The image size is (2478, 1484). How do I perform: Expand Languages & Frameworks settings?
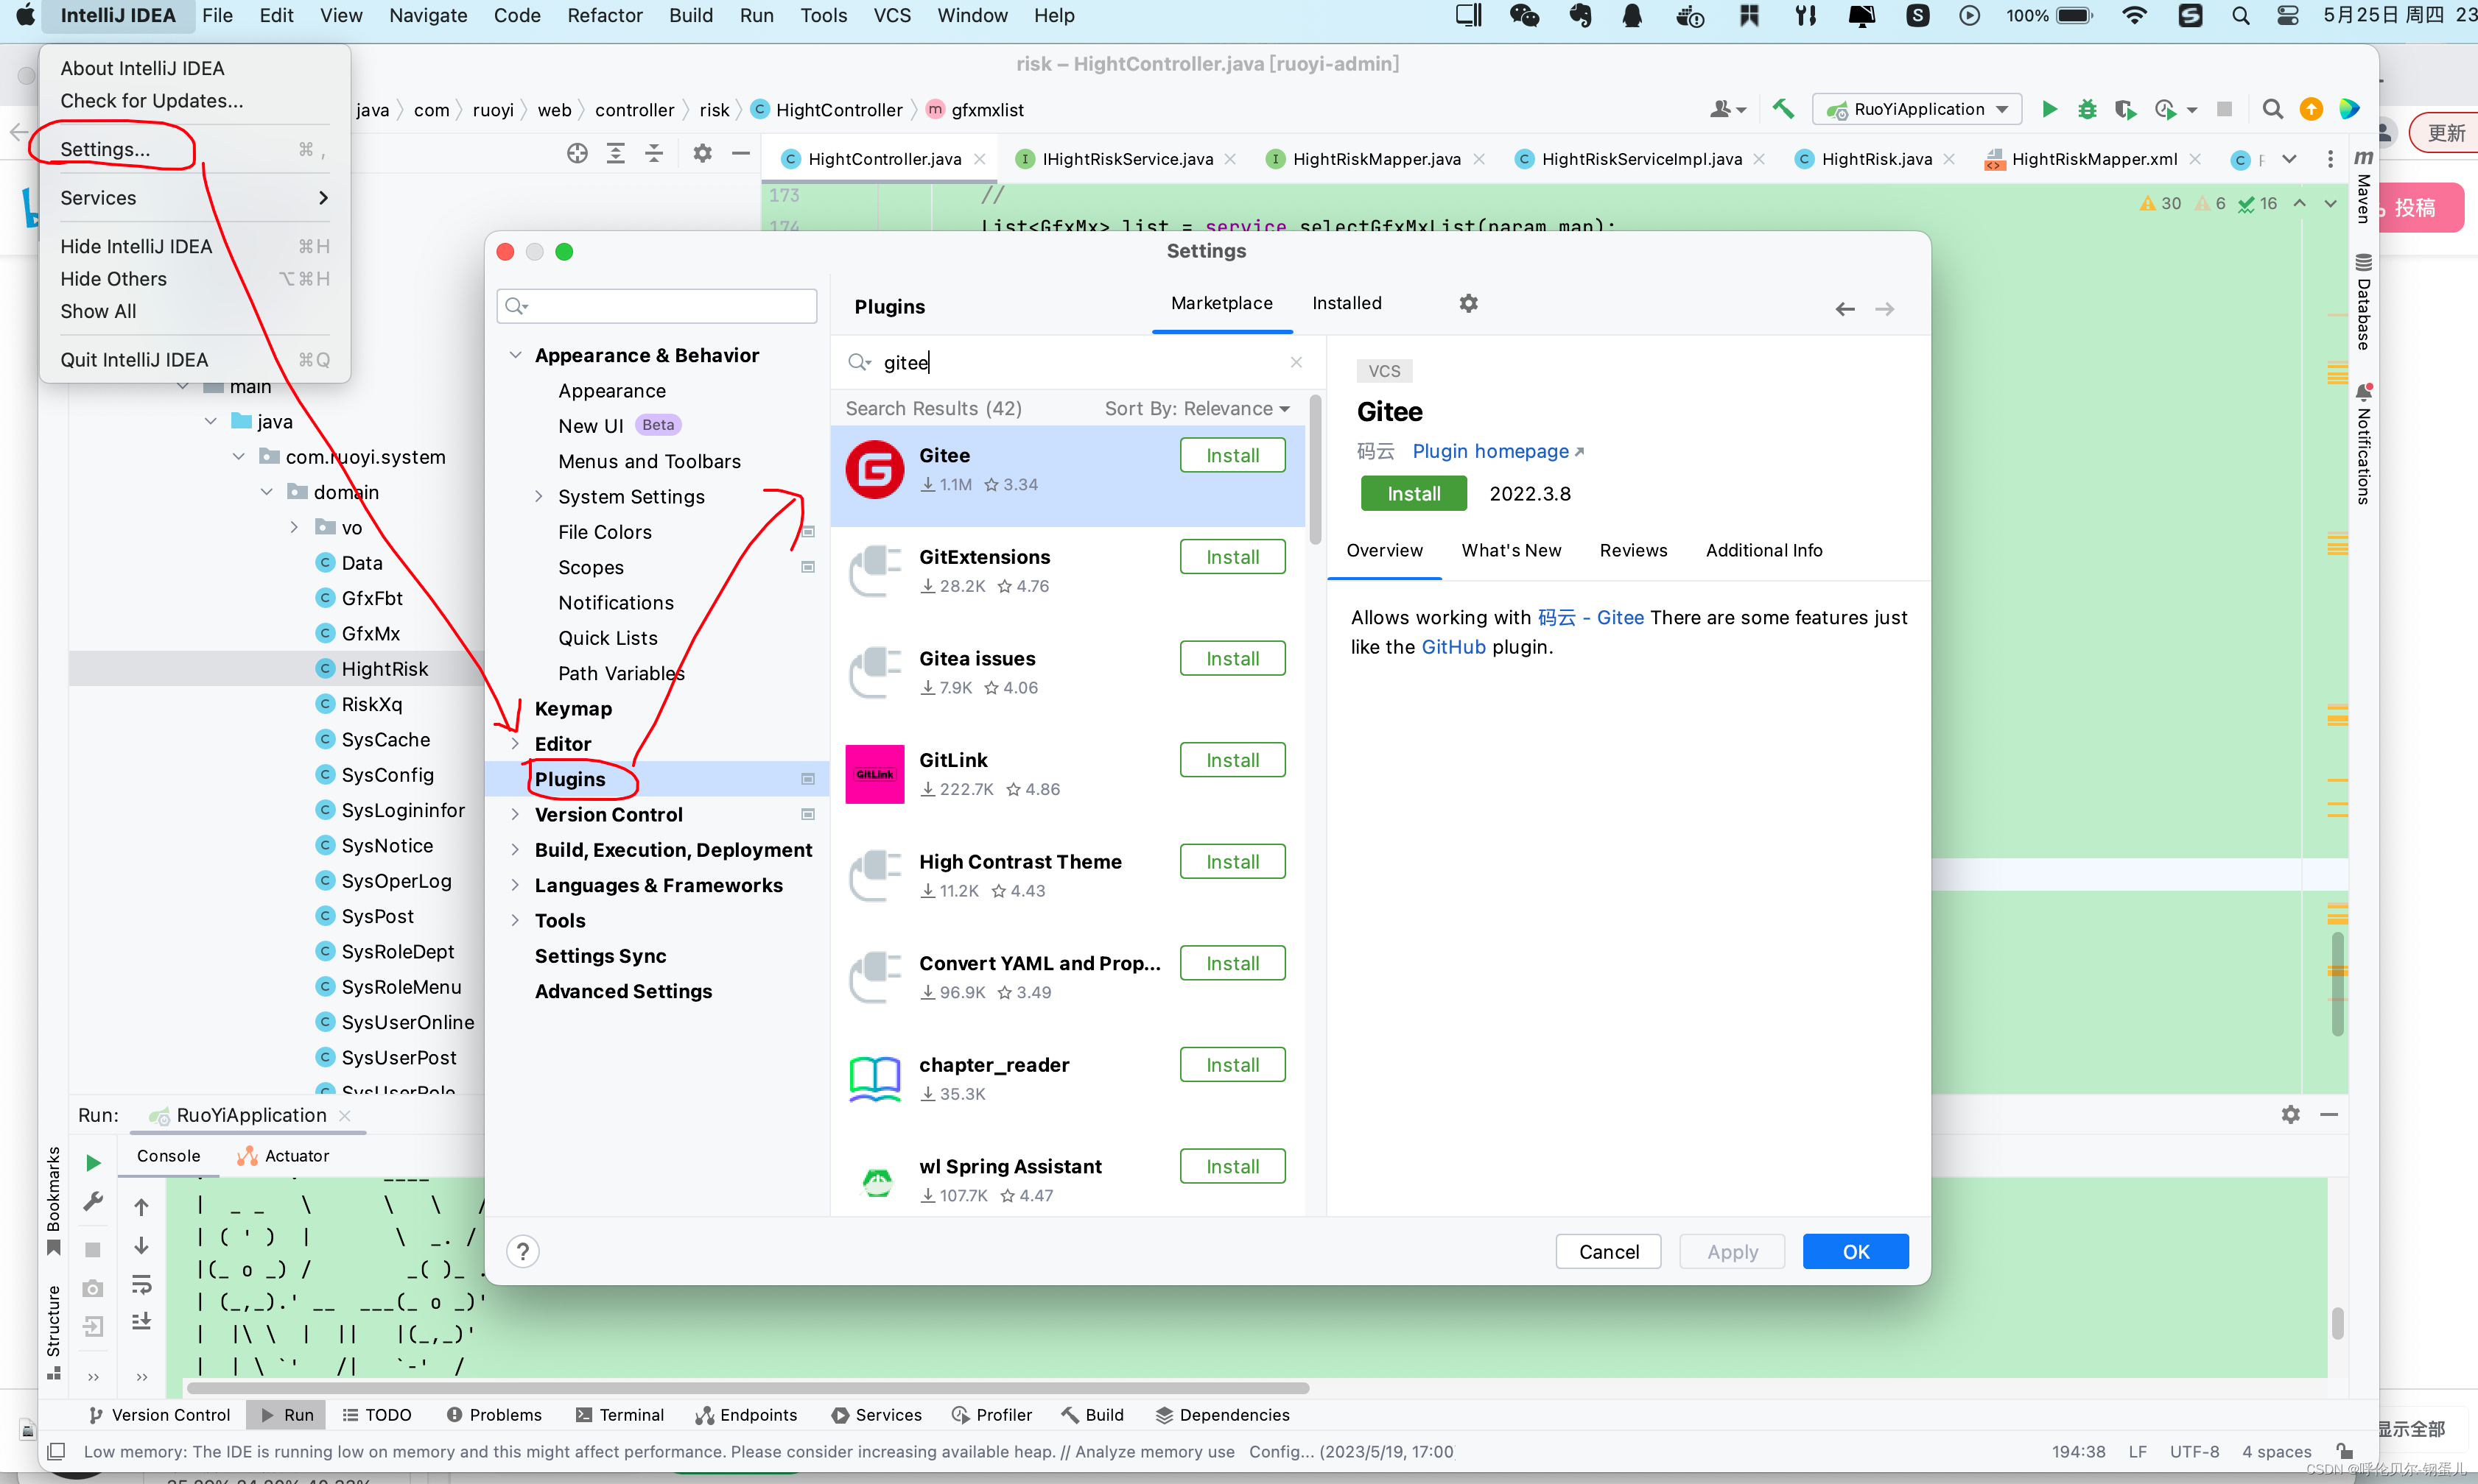(x=515, y=885)
